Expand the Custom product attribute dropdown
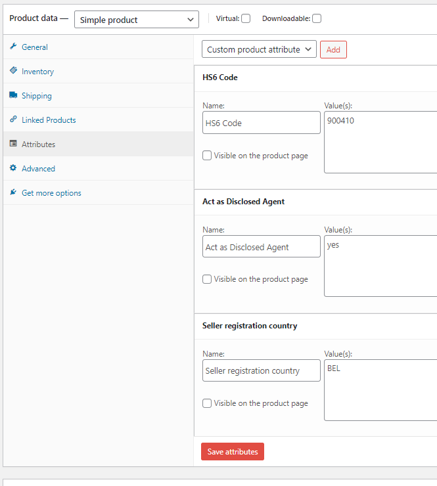This screenshot has height=486, width=437. tap(259, 49)
